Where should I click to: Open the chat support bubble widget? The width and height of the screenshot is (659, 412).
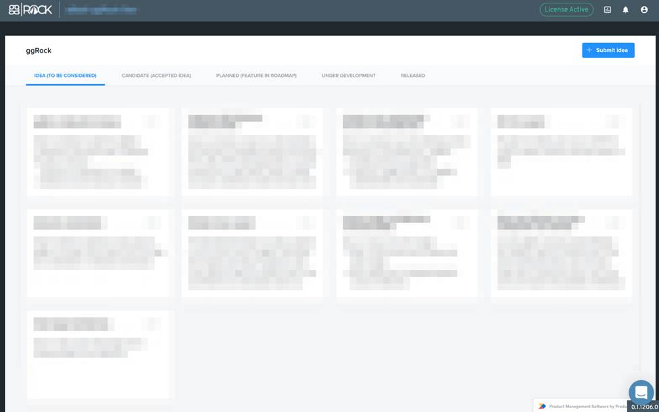point(641,392)
